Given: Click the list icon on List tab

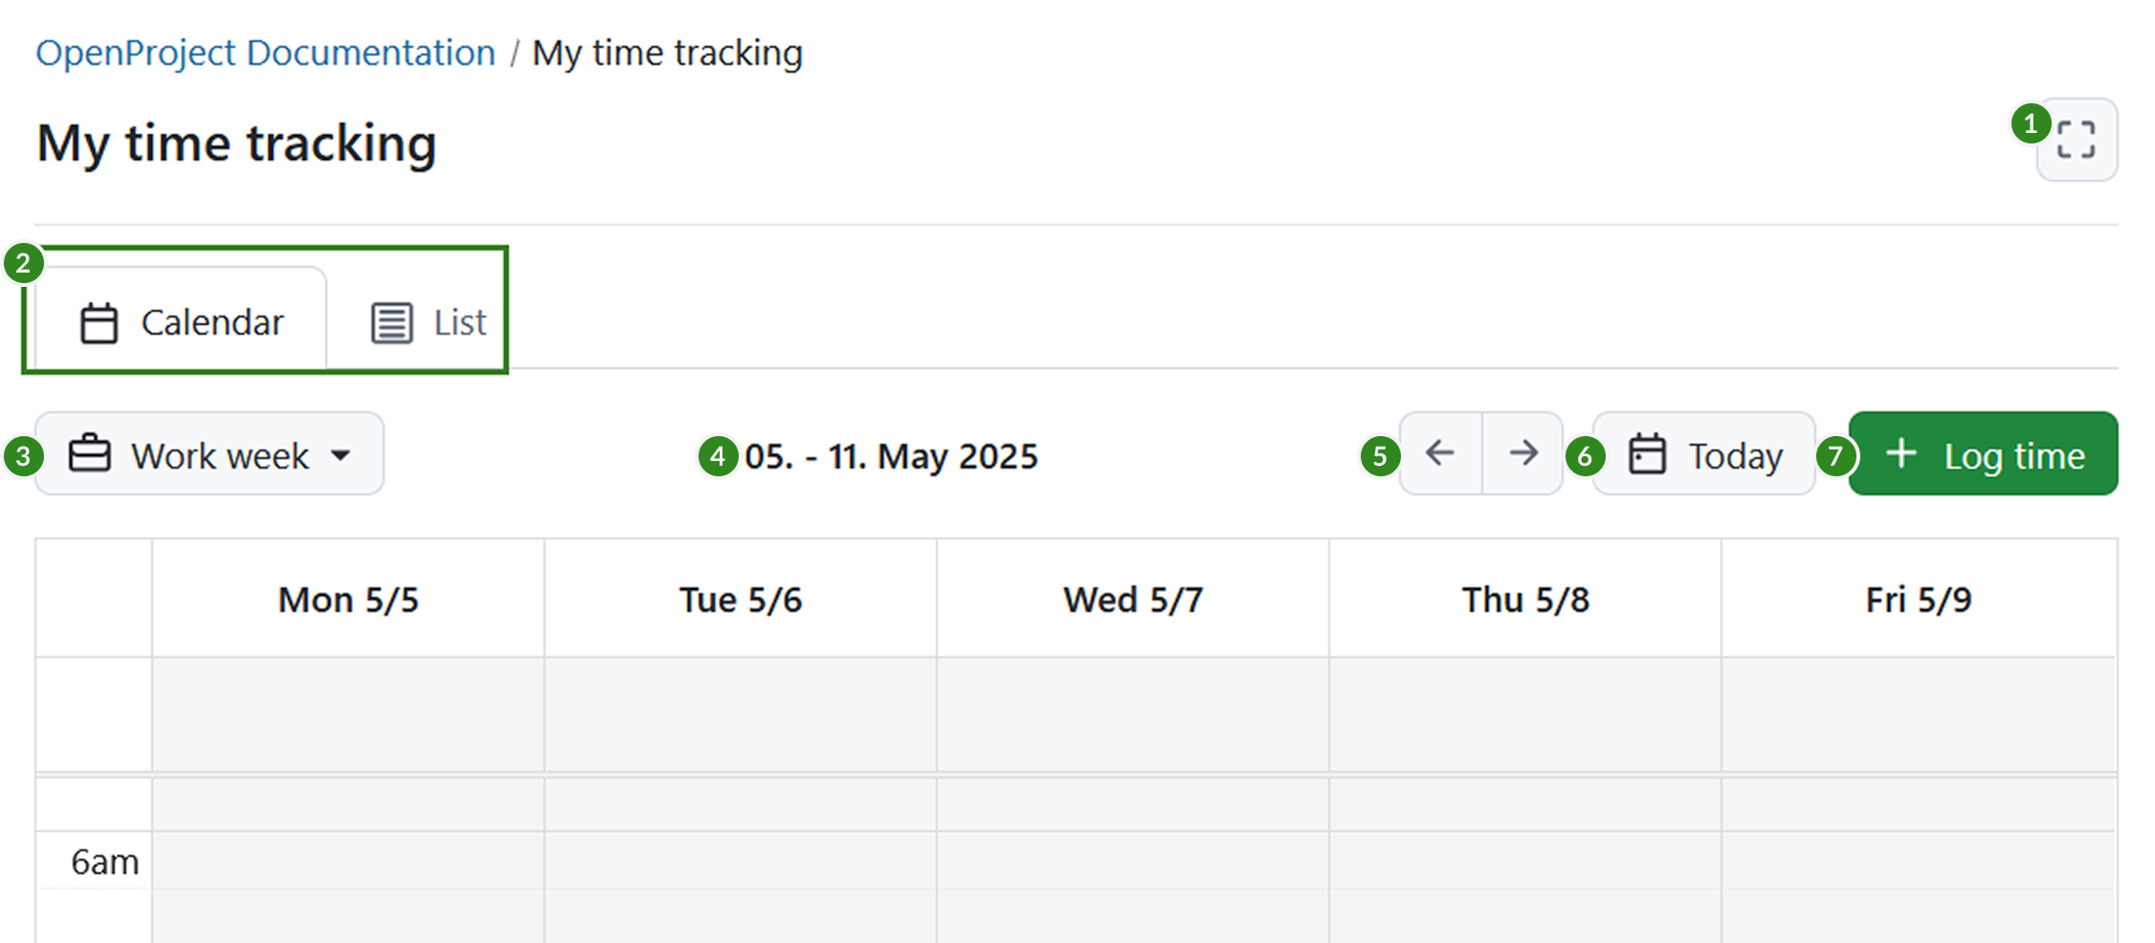Looking at the screenshot, I should (391, 323).
